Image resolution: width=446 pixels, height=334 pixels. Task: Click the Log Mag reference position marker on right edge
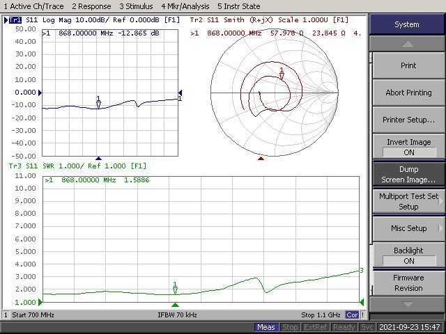pyautogui.click(x=180, y=93)
